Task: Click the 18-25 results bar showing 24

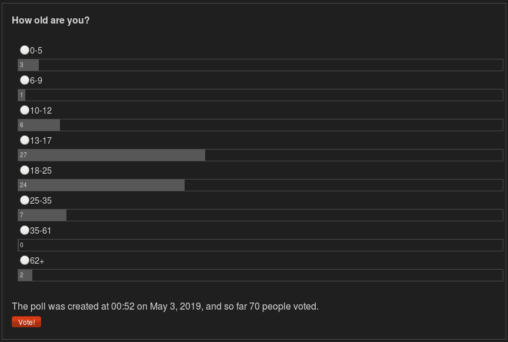Action: click(x=260, y=185)
